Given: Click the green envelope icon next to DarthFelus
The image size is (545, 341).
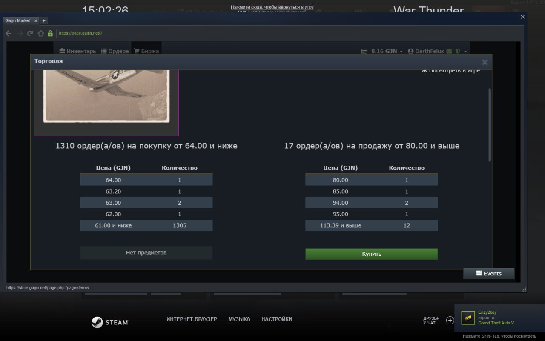Looking at the screenshot, I should point(449,51).
